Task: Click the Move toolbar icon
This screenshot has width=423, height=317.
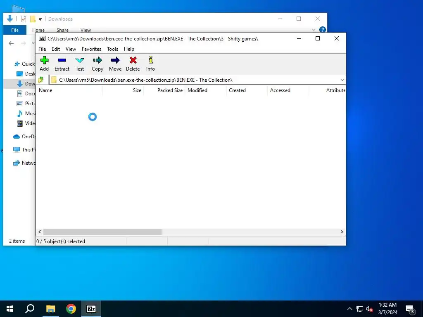Action: 115,64
